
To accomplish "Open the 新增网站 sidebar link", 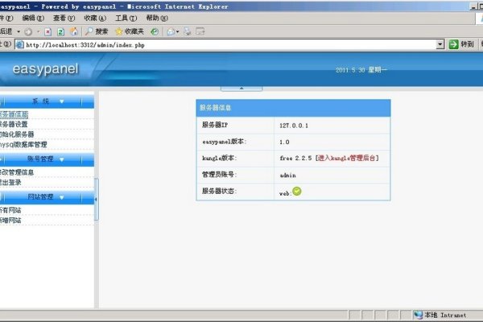I will pyautogui.click(x=10, y=221).
